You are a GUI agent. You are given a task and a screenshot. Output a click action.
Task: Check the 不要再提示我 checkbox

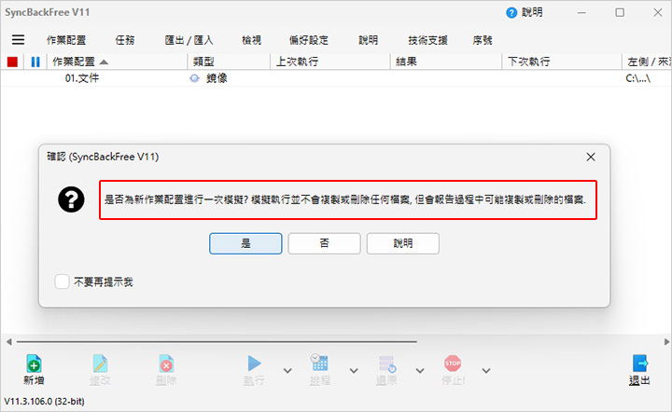(62, 282)
